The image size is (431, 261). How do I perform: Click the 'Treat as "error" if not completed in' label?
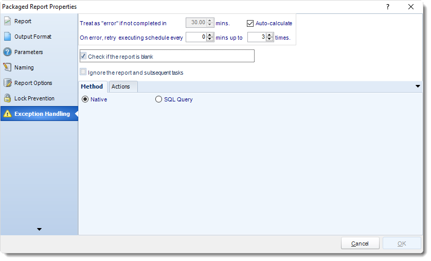click(x=123, y=23)
